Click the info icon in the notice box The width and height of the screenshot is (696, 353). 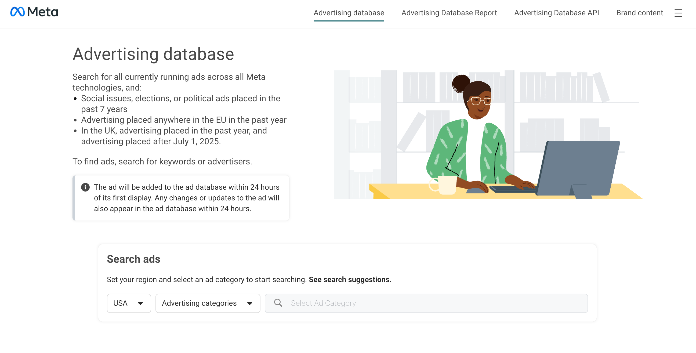click(85, 187)
